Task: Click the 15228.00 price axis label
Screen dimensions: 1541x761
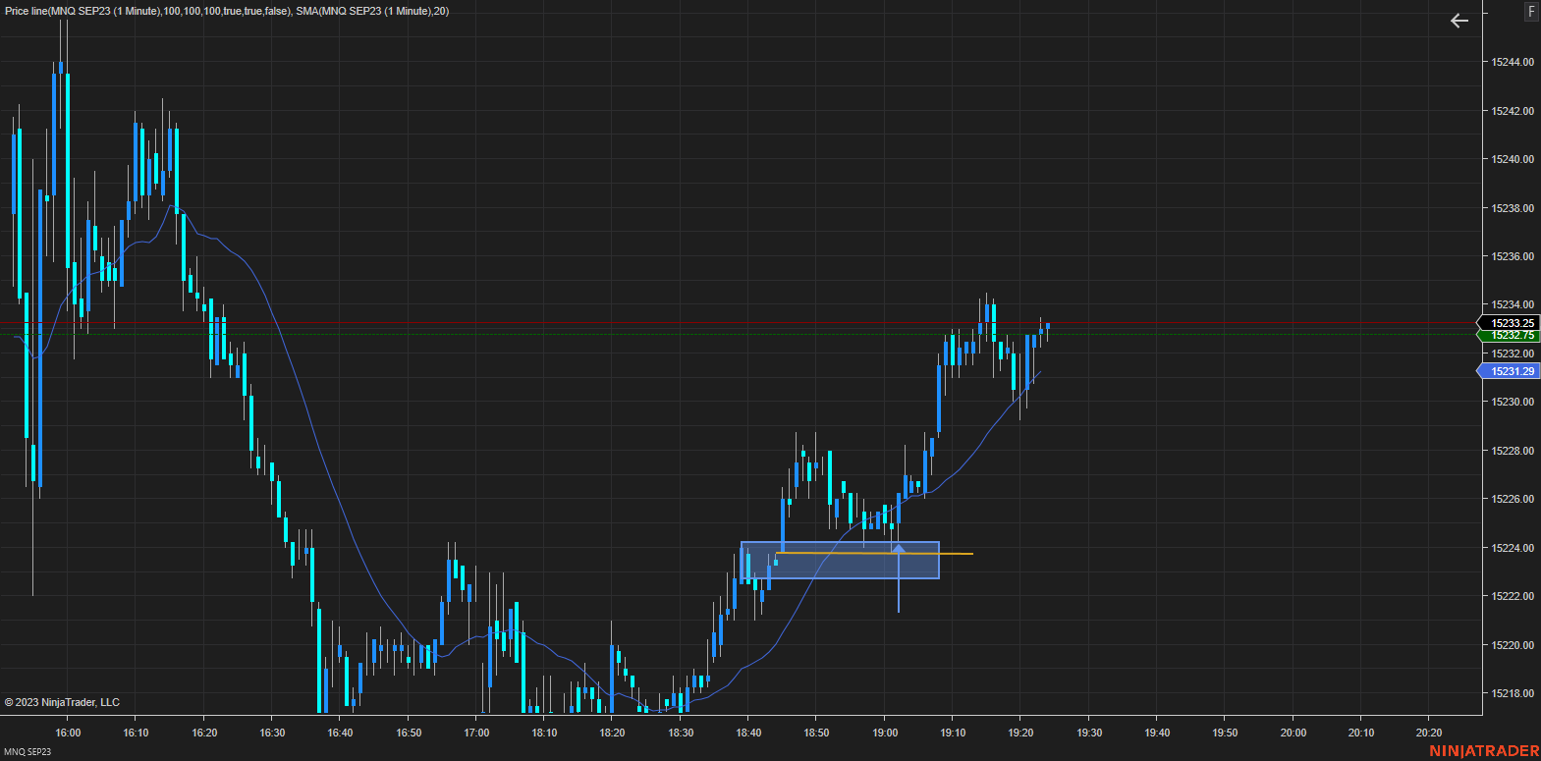Action: pyautogui.click(x=1513, y=451)
